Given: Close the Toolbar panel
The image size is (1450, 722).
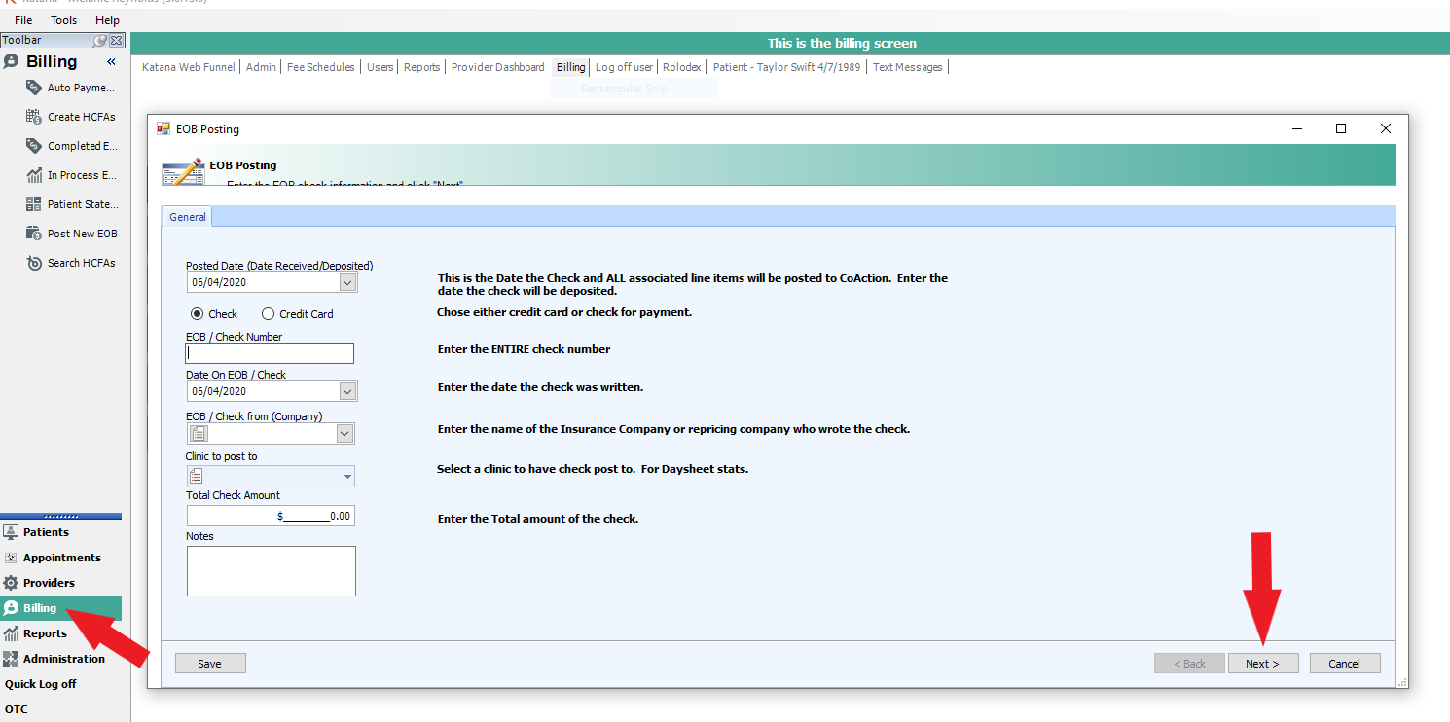Looking at the screenshot, I should [x=117, y=40].
